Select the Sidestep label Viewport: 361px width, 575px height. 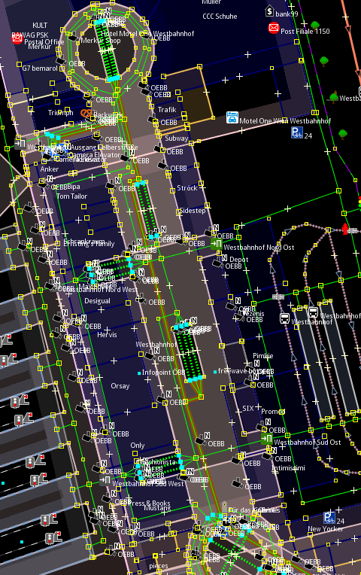(x=193, y=211)
